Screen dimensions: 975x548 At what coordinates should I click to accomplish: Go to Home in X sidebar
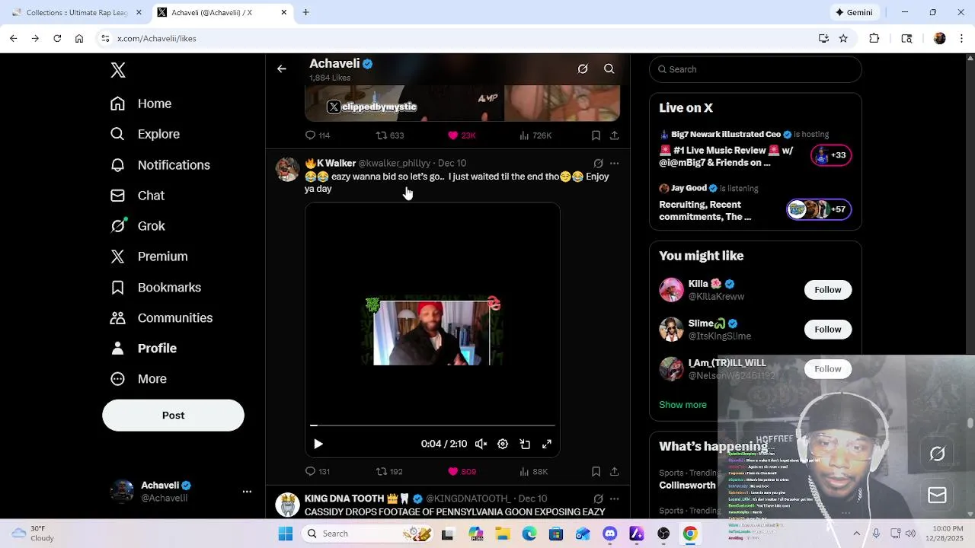(x=141, y=104)
